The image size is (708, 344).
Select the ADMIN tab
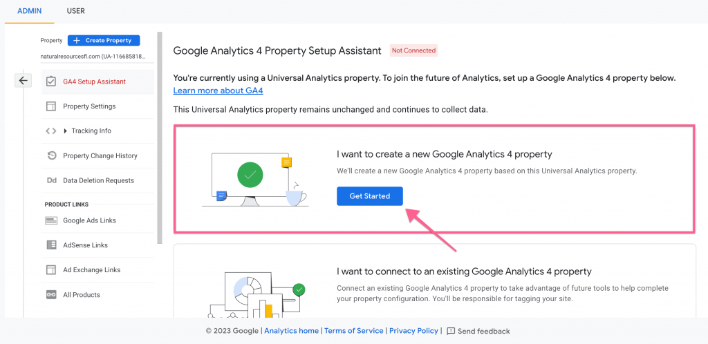29,11
